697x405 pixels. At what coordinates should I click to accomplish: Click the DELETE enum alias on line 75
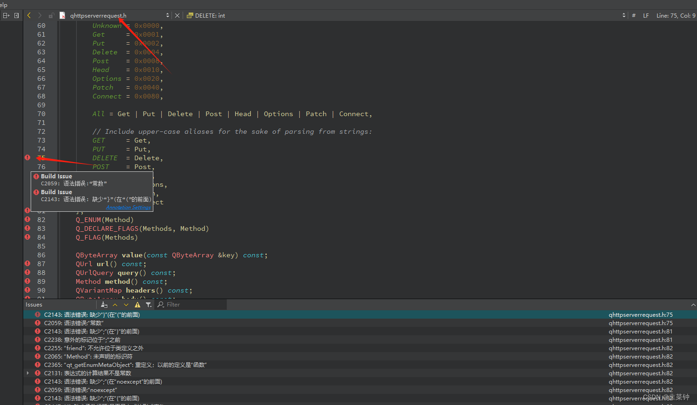pos(105,158)
